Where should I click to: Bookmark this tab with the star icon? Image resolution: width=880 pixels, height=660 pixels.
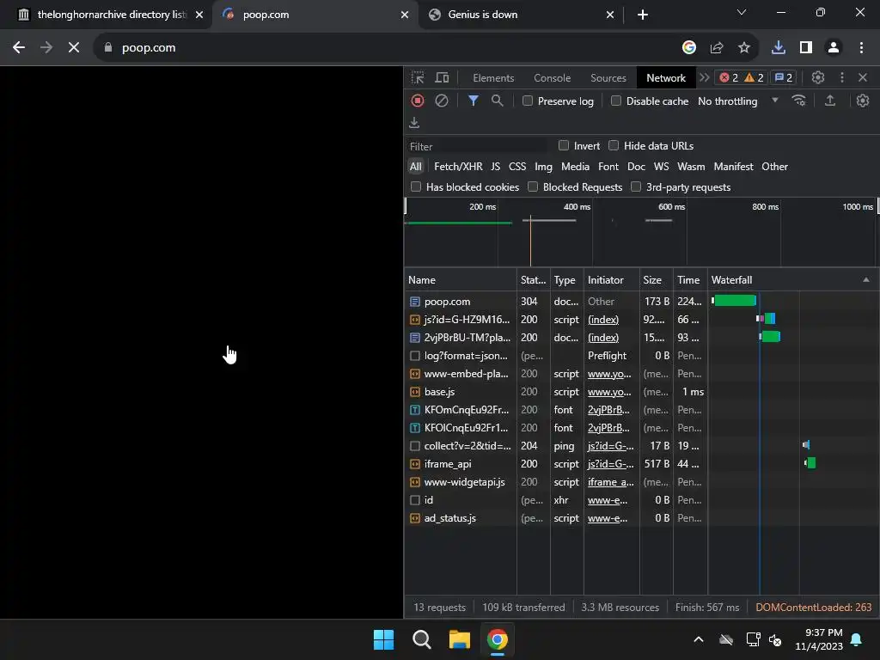744,48
